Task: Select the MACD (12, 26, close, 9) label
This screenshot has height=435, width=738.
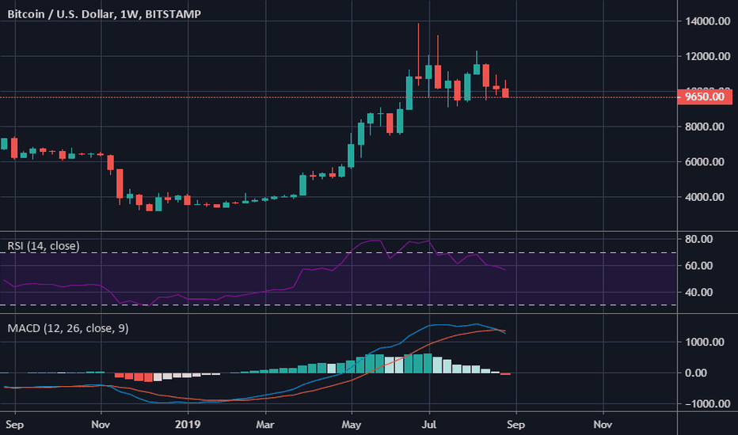Action: 68,327
